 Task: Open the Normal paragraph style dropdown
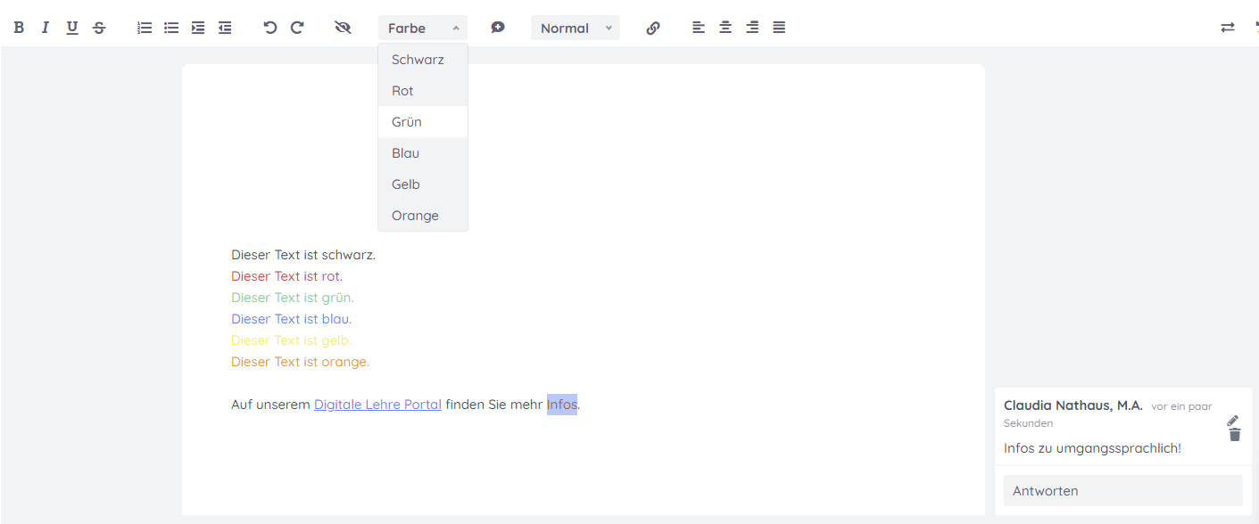[x=576, y=28]
